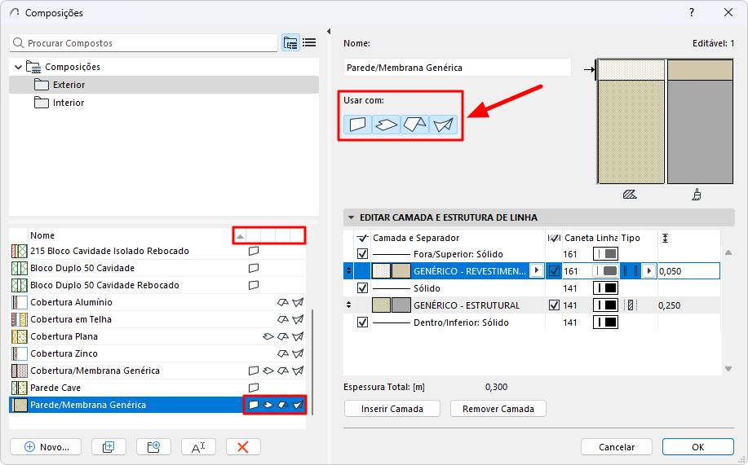Click the cut fill hatch icon under preview

point(630,195)
